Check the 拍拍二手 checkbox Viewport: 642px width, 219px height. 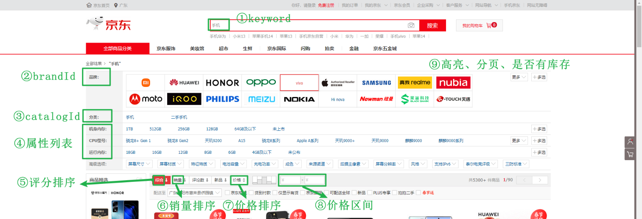coord(395,193)
